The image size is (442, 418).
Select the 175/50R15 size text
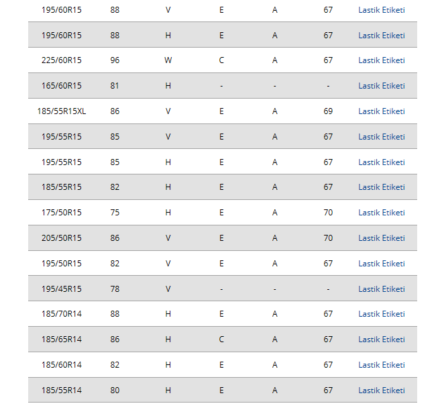(62, 213)
